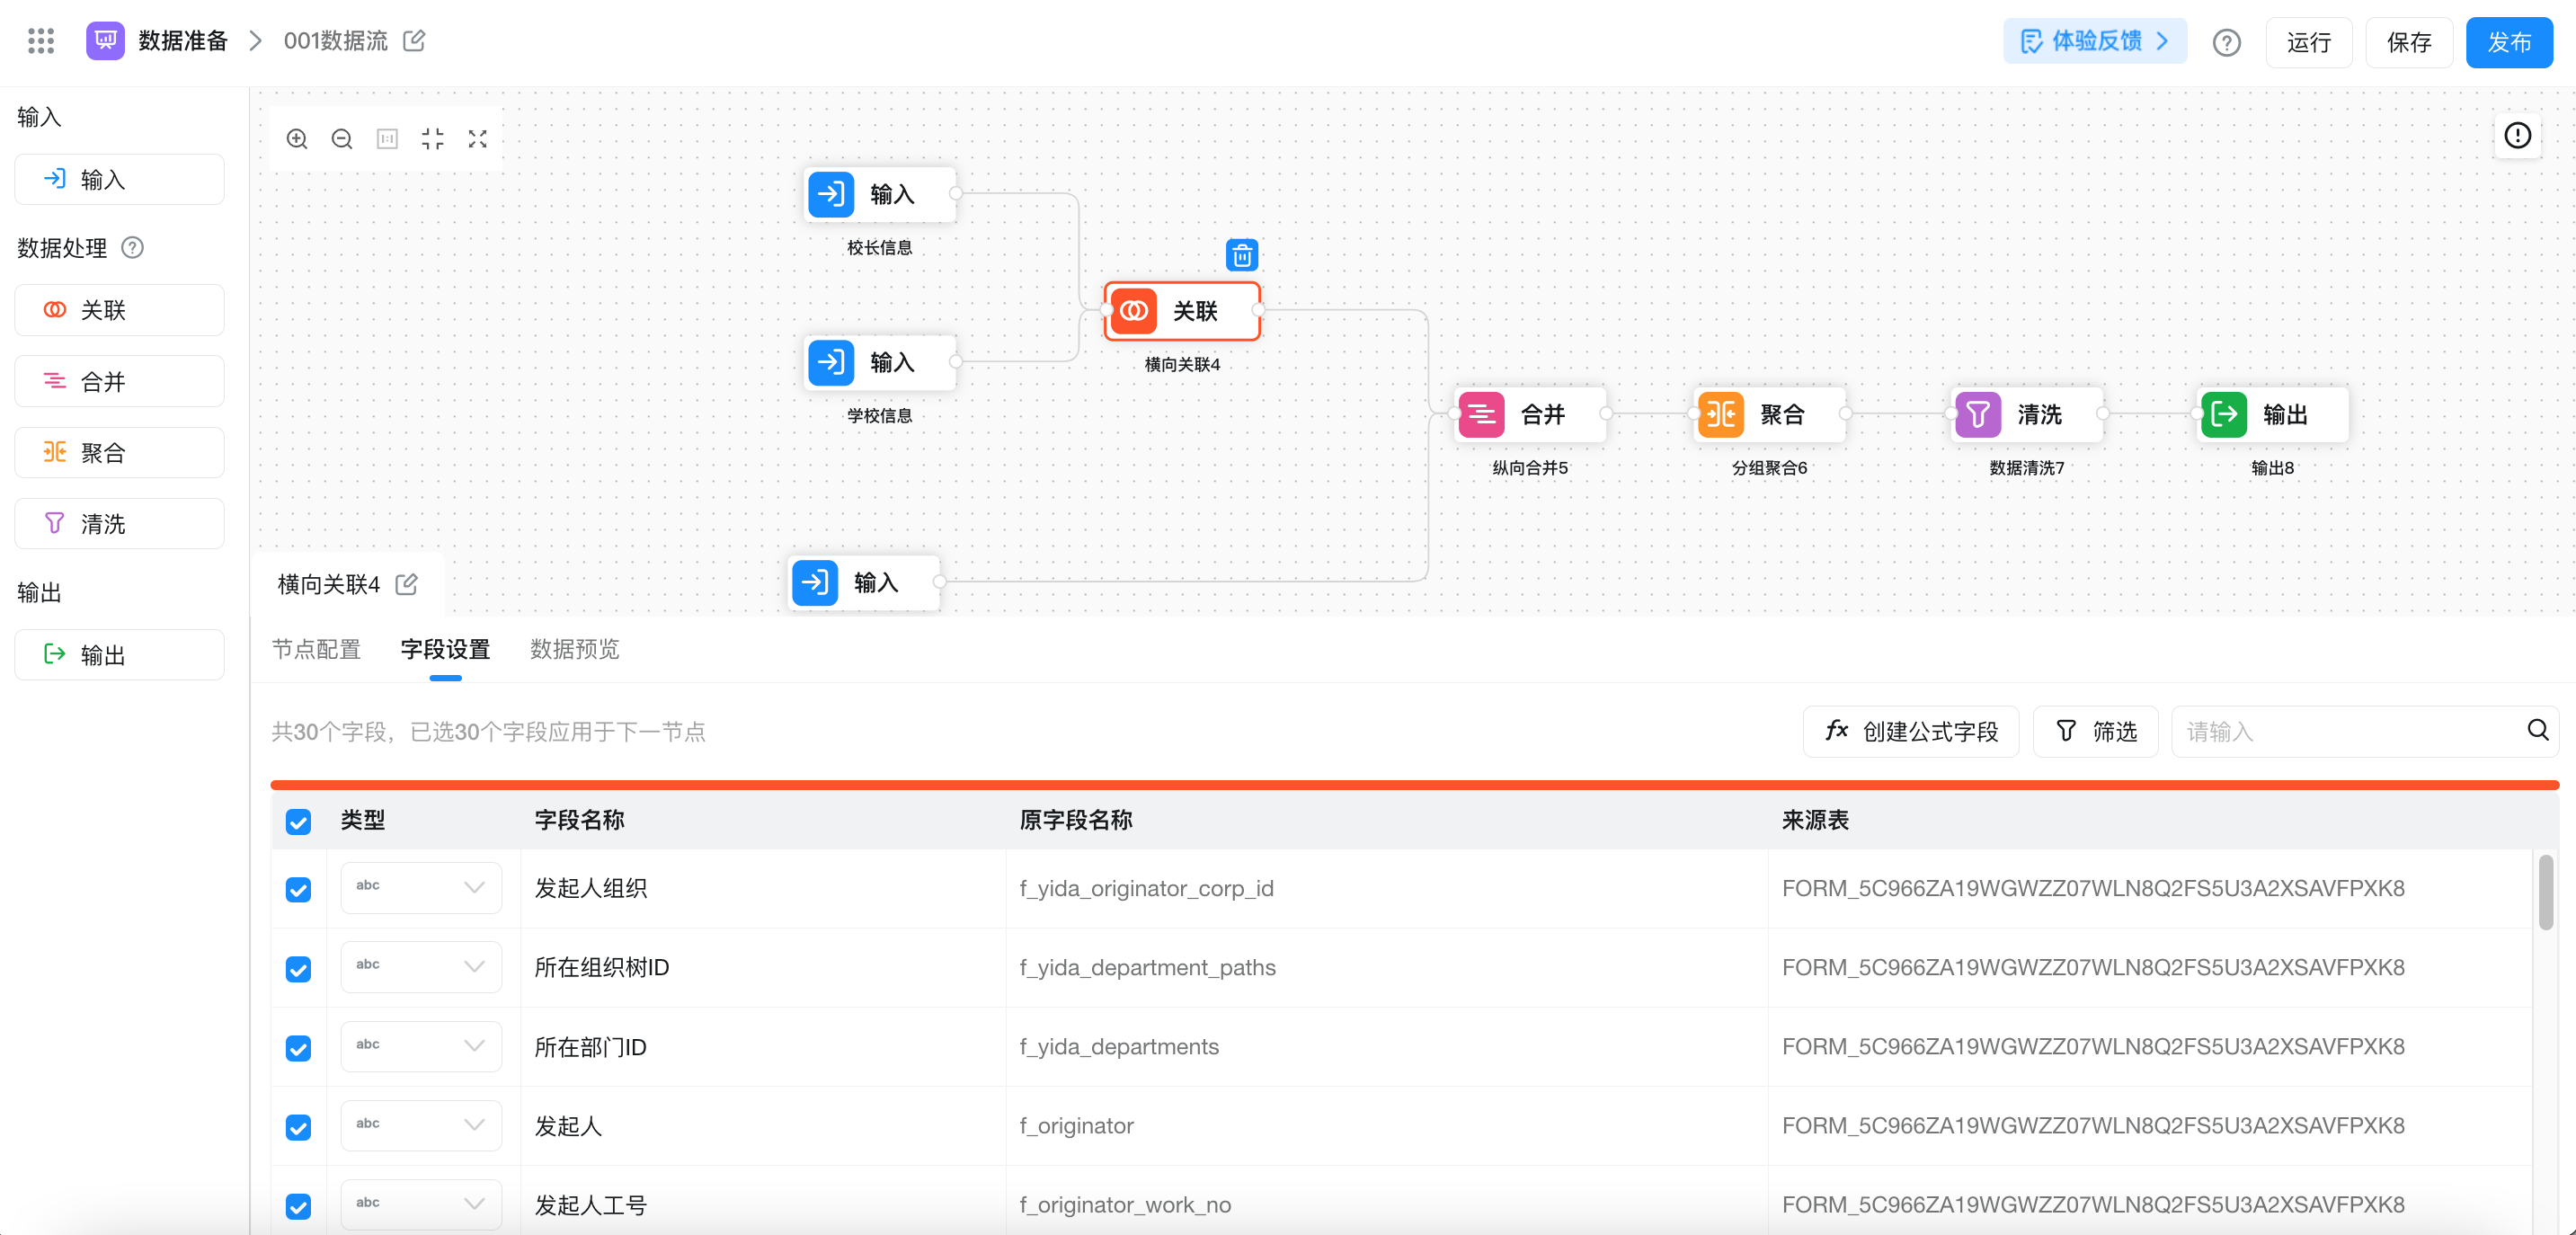
Task: Switch to the 节点配置 tab
Action: [316, 649]
